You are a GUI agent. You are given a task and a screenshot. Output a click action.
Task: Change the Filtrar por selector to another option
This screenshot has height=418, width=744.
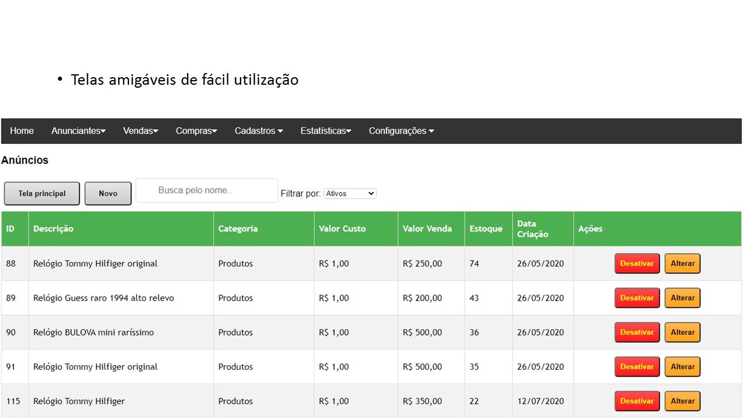click(349, 193)
